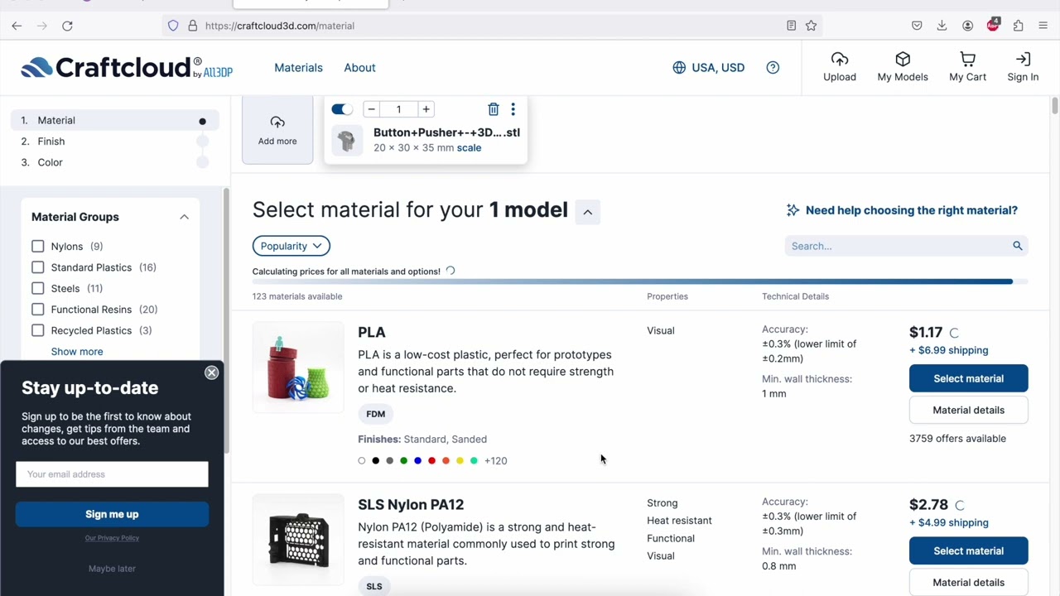Check the Nylons material group checkbox

coord(38,246)
